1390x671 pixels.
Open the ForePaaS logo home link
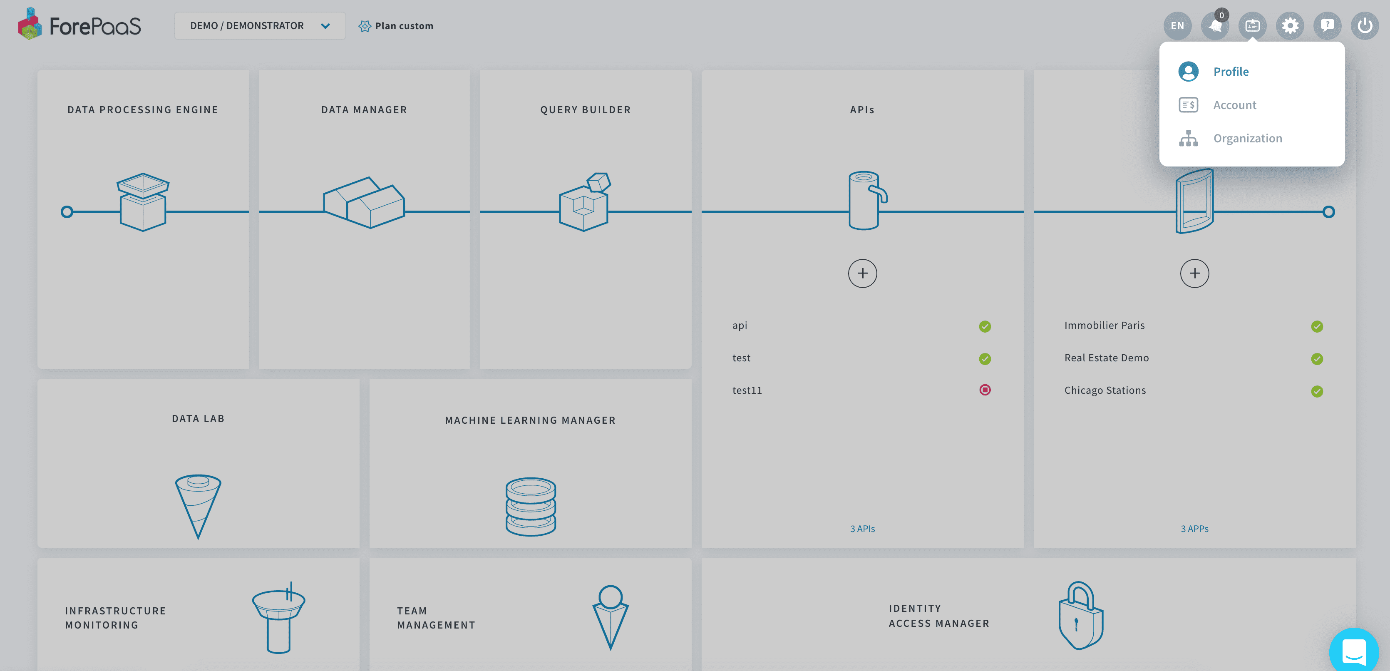(79, 24)
